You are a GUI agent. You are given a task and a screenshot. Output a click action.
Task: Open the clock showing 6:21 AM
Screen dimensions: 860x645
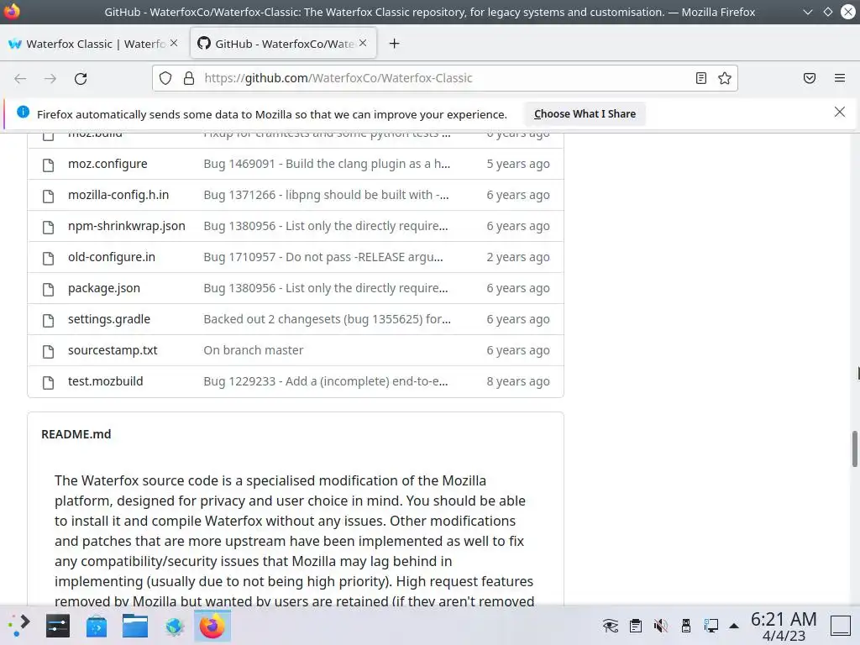click(784, 627)
